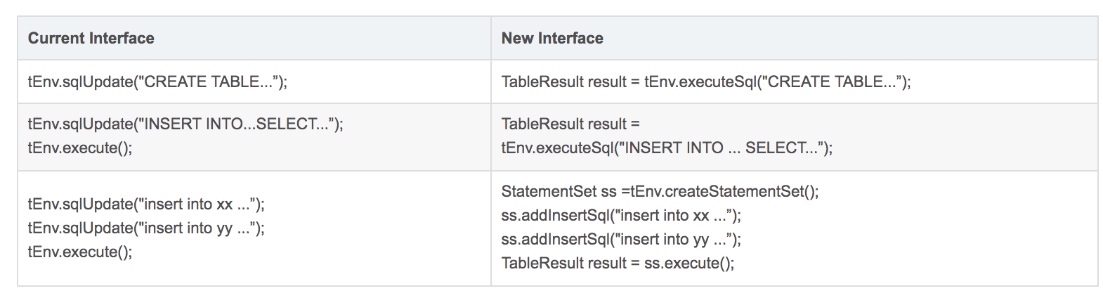Click the Current Interface column header
This screenshot has width=1103, height=305.
point(91,39)
